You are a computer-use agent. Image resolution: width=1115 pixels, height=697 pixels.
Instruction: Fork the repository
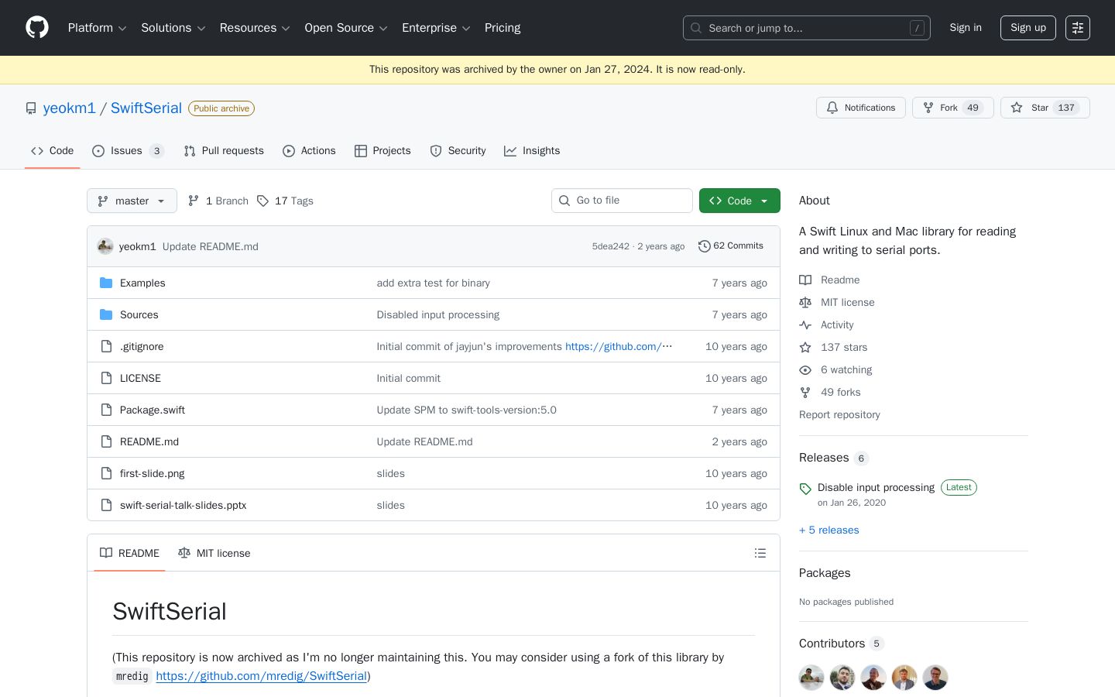pyautogui.click(x=953, y=108)
